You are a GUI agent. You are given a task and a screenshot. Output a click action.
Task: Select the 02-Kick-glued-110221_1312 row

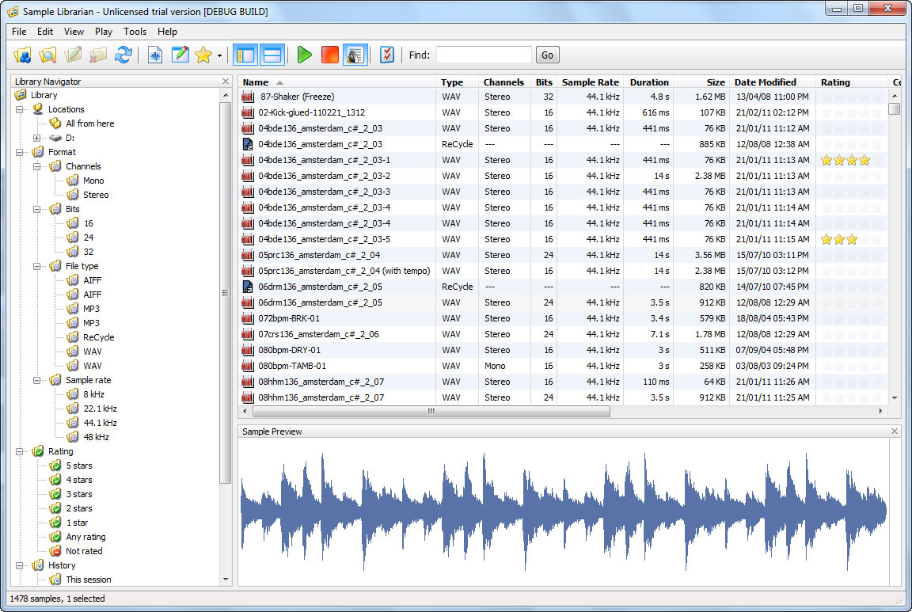point(562,112)
